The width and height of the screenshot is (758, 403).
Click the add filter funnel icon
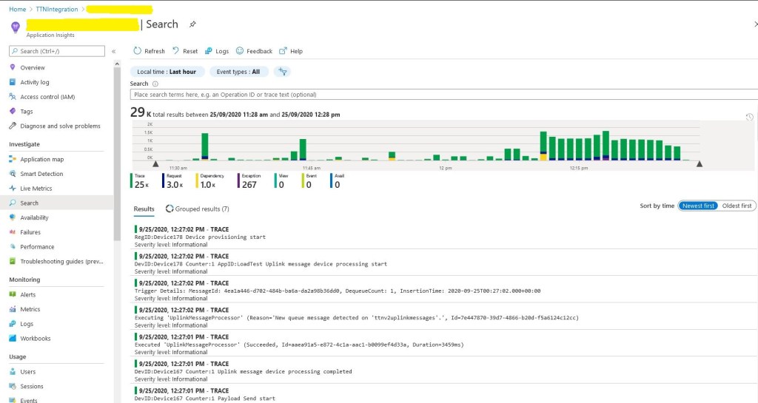point(282,72)
